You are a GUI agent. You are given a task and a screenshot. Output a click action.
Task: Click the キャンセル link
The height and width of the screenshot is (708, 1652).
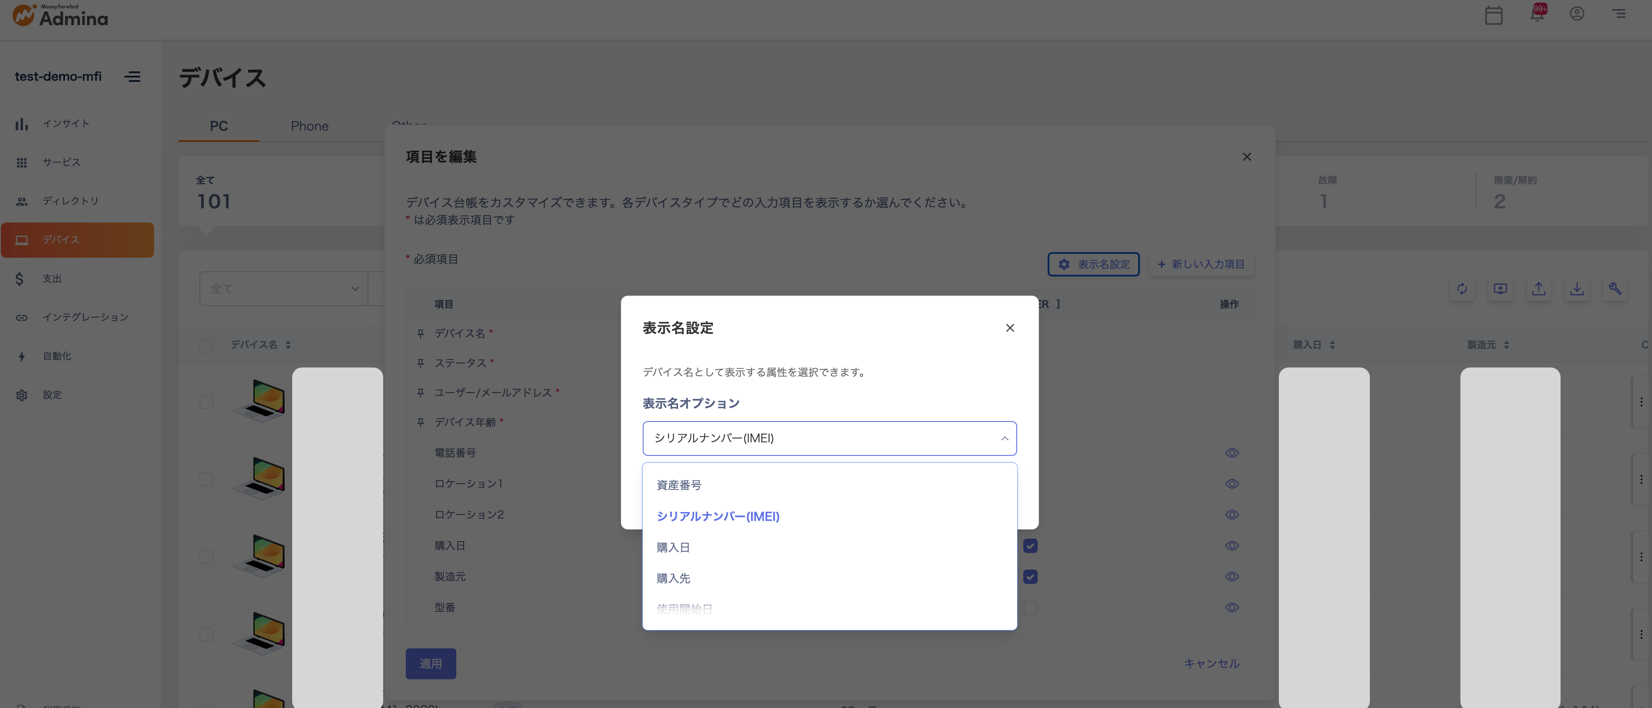tap(1211, 664)
